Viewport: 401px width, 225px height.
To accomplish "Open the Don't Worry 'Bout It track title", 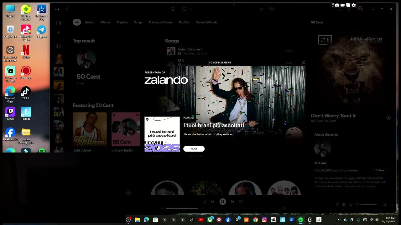I will click(x=333, y=116).
